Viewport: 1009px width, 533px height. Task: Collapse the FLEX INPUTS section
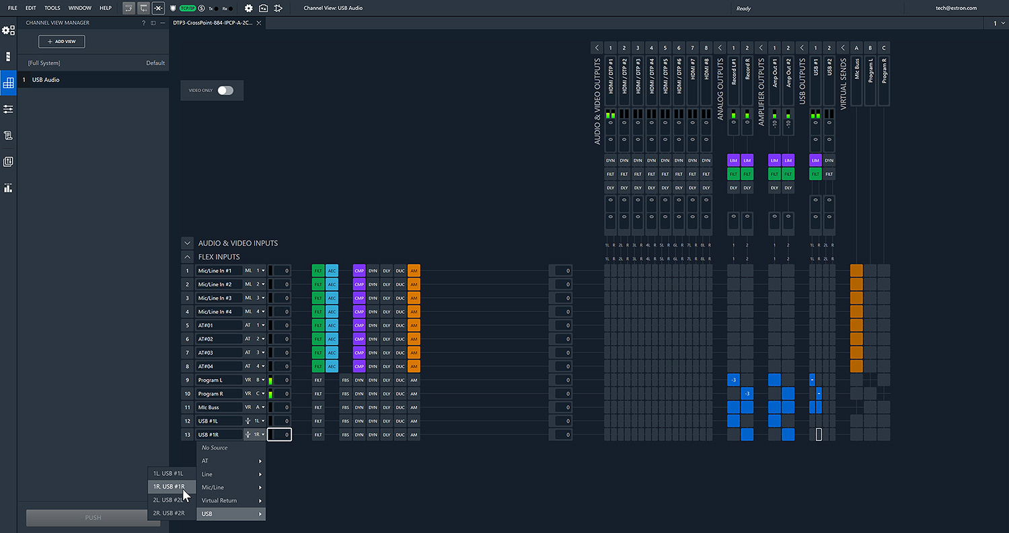(x=187, y=256)
